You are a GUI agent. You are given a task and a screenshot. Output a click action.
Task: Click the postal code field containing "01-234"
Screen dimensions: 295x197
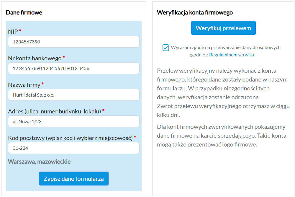click(73, 148)
